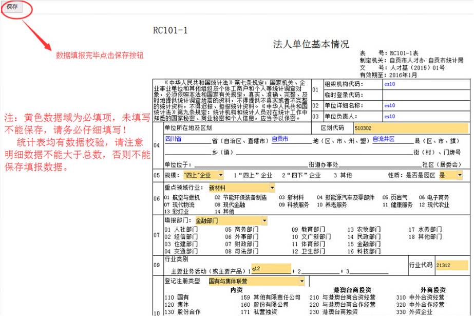Image resolution: width=474 pixels, height=316 pixels.
Task: Open the 登记注册类型 dropdown
Action: pyautogui.click(x=301, y=282)
